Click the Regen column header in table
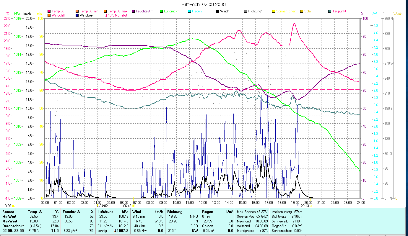Image resolution: width=408 pixels, height=236 pixels. [208, 212]
